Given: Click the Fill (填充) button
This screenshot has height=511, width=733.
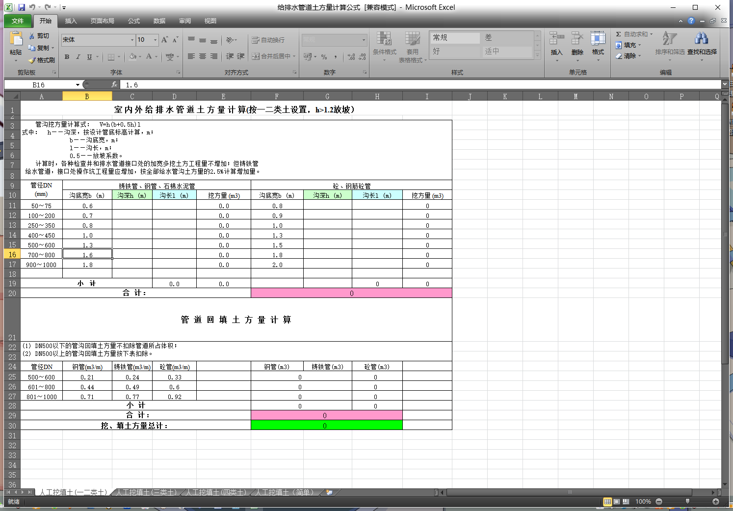Looking at the screenshot, I should pyautogui.click(x=628, y=45).
